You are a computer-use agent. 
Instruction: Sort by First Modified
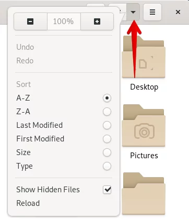64,139
